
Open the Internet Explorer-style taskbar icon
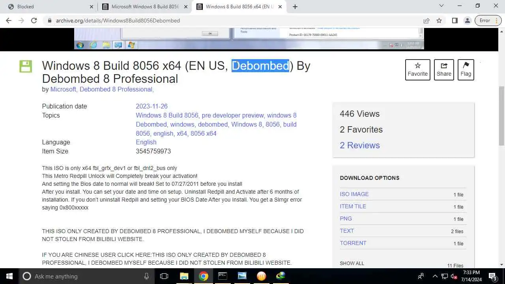(x=281, y=276)
